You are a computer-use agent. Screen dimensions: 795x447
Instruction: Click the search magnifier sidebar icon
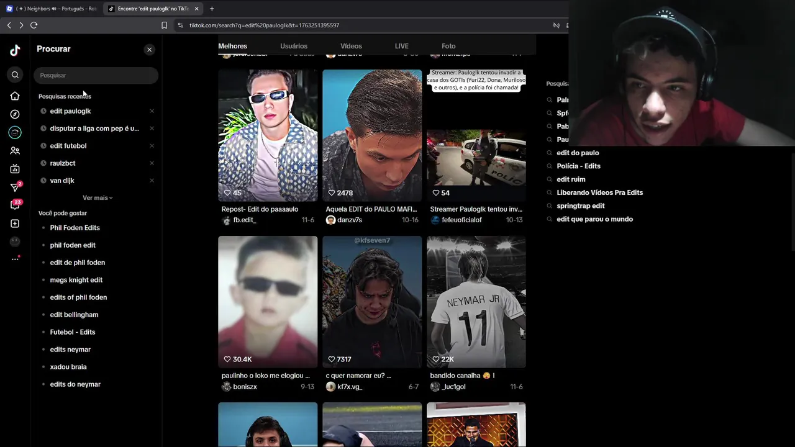15,75
